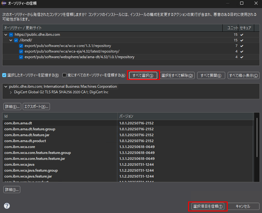The image size is (262, 213).
Task: Select wca-eja/4.32/latest/repository/ row text
Action: tap(72, 51)
